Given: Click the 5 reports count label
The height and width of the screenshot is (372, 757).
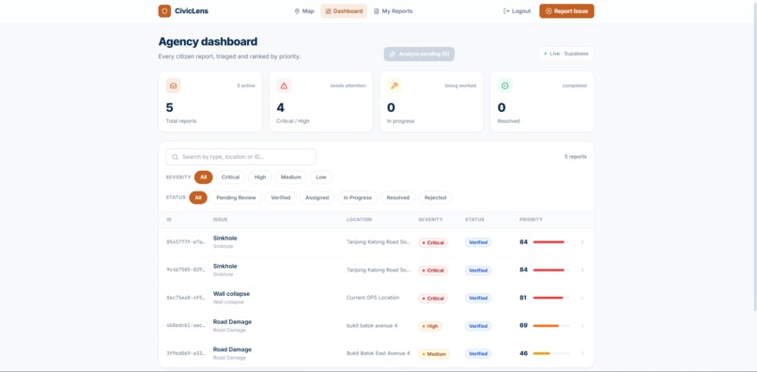Looking at the screenshot, I should click(576, 157).
